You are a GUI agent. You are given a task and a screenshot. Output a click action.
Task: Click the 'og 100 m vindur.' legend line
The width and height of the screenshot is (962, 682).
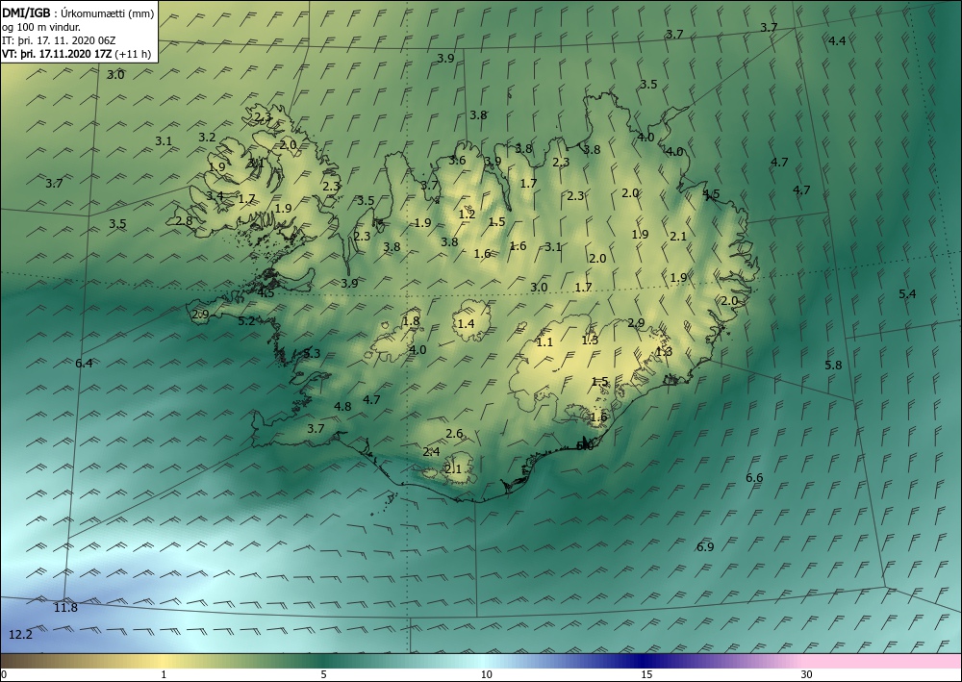pos(41,27)
